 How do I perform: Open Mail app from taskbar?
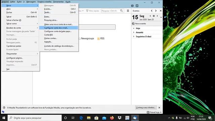pos(104,118)
